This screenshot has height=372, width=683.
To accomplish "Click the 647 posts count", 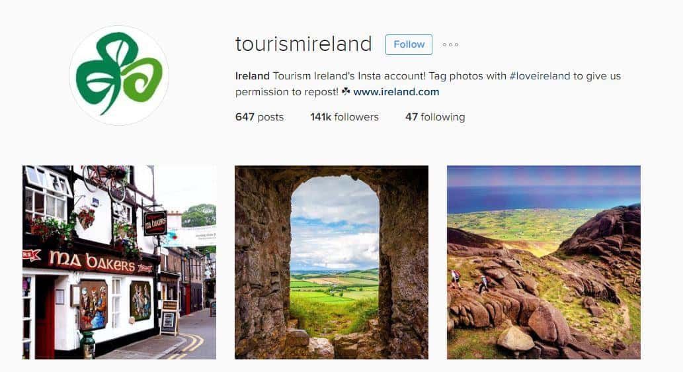I will pyautogui.click(x=259, y=117).
